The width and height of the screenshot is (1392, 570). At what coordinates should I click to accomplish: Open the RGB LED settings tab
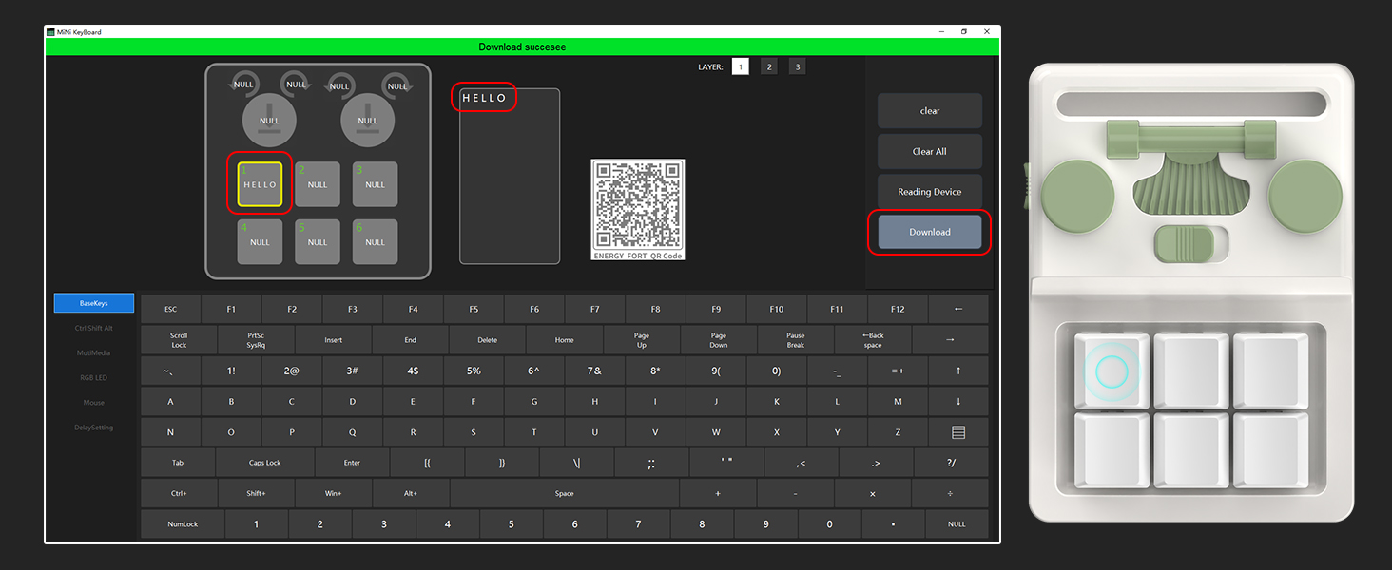92,377
